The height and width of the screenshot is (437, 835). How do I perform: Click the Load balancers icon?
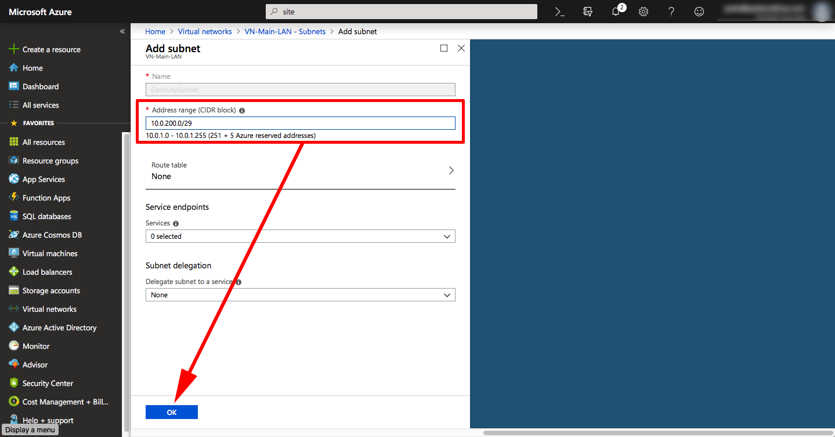coord(14,272)
